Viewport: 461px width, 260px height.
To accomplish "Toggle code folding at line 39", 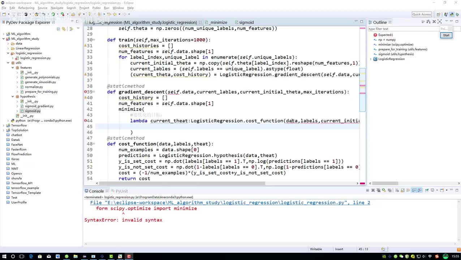I will tap(94, 92).
